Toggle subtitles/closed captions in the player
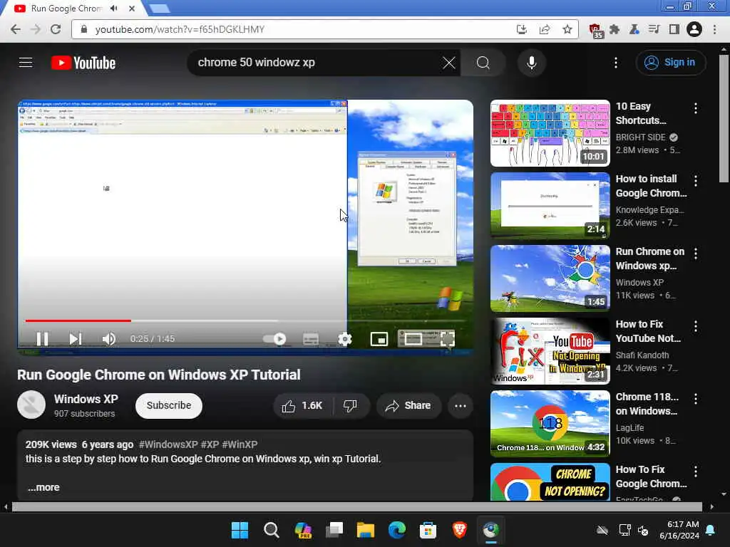This screenshot has height=547, width=730. pos(311,339)
